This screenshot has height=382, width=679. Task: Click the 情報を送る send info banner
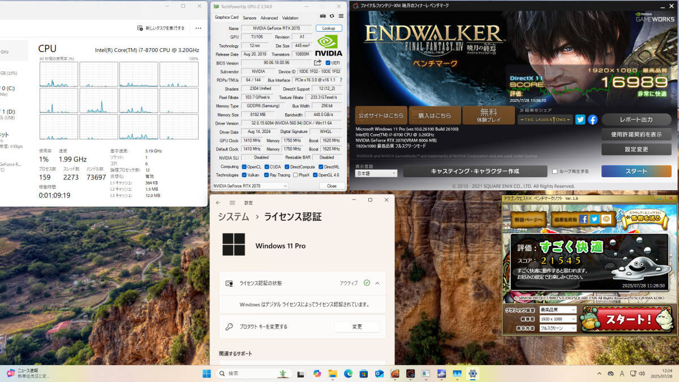(x=644, y=218)
